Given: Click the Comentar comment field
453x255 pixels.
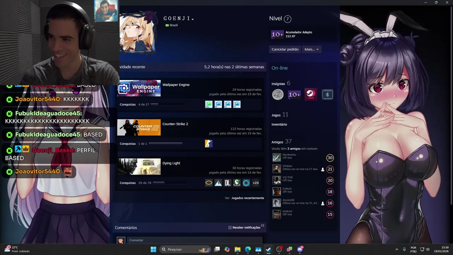Looking at the screenshot, I should tap(194, 240).
